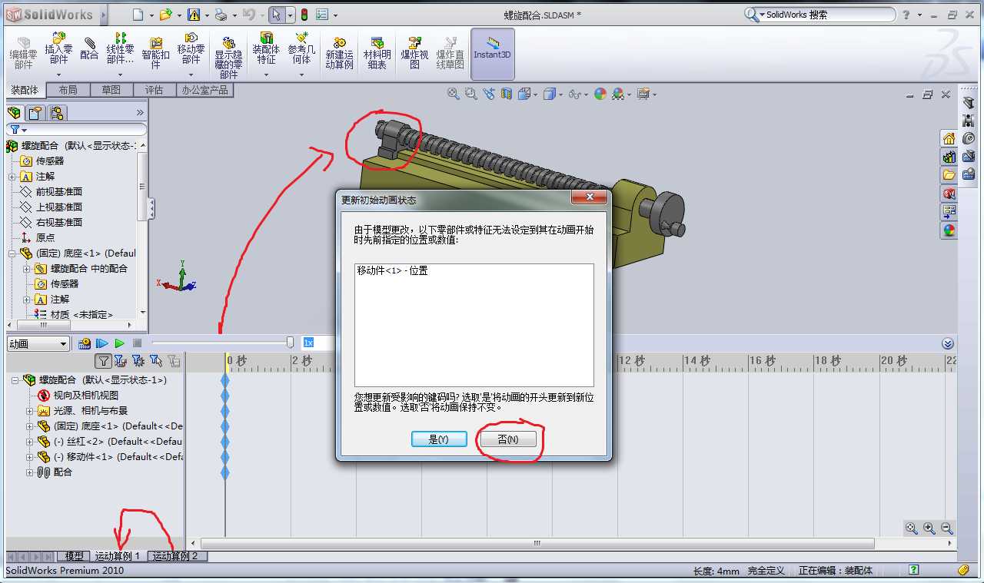The height and width of the screenshot is (583, 984).
Task: Switch to the 评估 tab
Action: click(154, 90)
